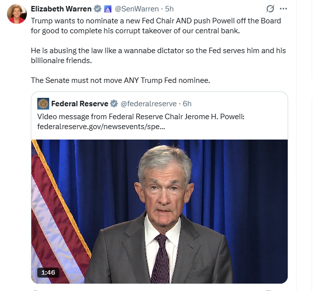The height and width of the screenshot is (291, 313).
Task: Click the @federalreserve handle
Action: pyautogui.click(x=149, y=104)
